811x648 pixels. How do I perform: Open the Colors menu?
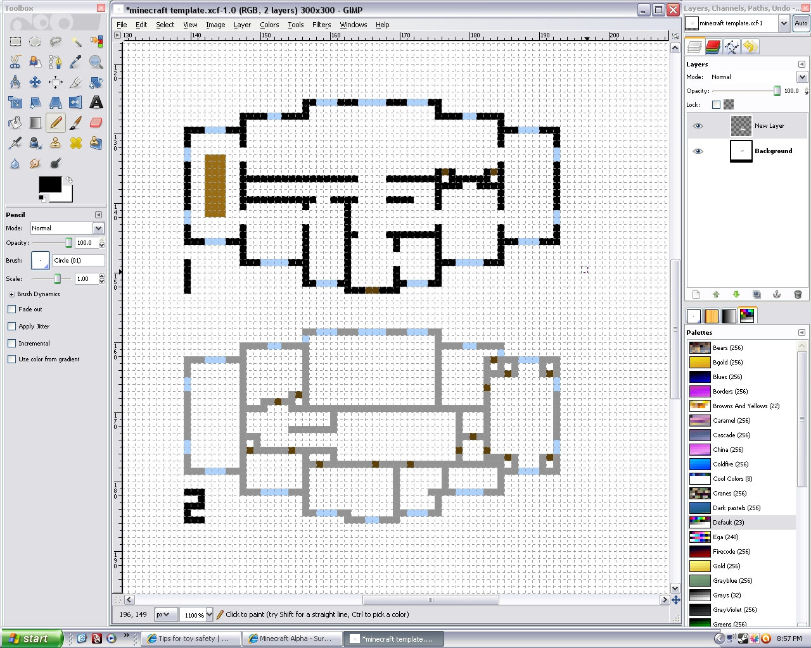(269, 25)
